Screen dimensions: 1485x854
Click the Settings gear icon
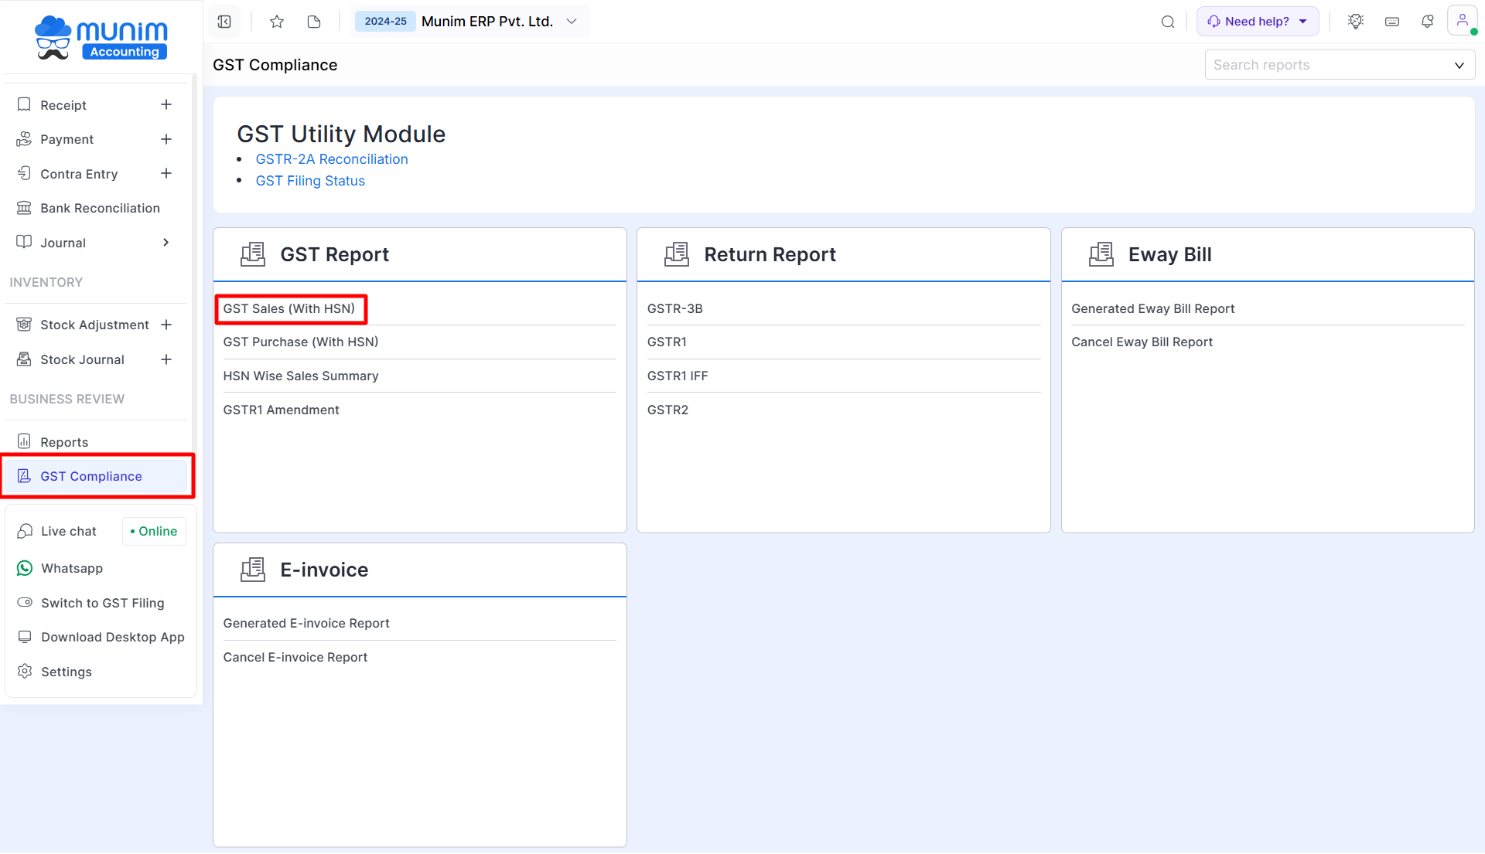point(25,671)
